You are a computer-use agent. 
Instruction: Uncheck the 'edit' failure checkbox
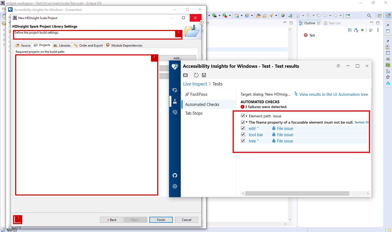pyautogui.click(x=243, y=128)
